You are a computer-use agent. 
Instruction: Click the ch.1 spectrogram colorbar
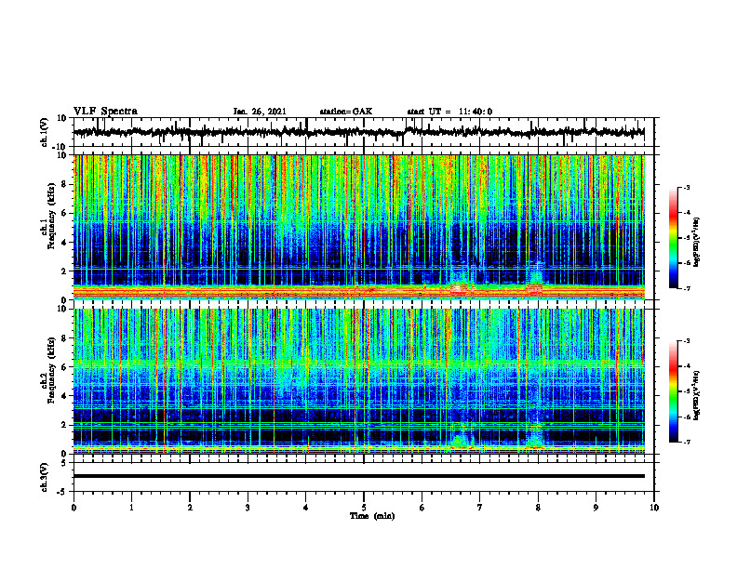click(x=673, y=238)
